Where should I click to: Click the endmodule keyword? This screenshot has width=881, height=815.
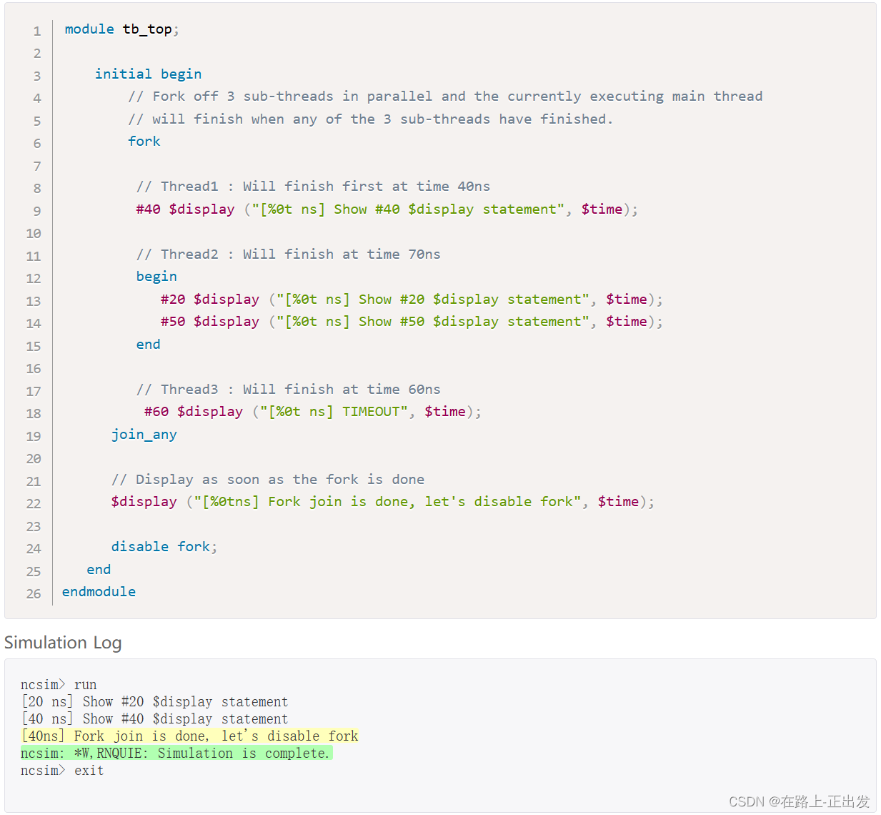tap(98, 592)
